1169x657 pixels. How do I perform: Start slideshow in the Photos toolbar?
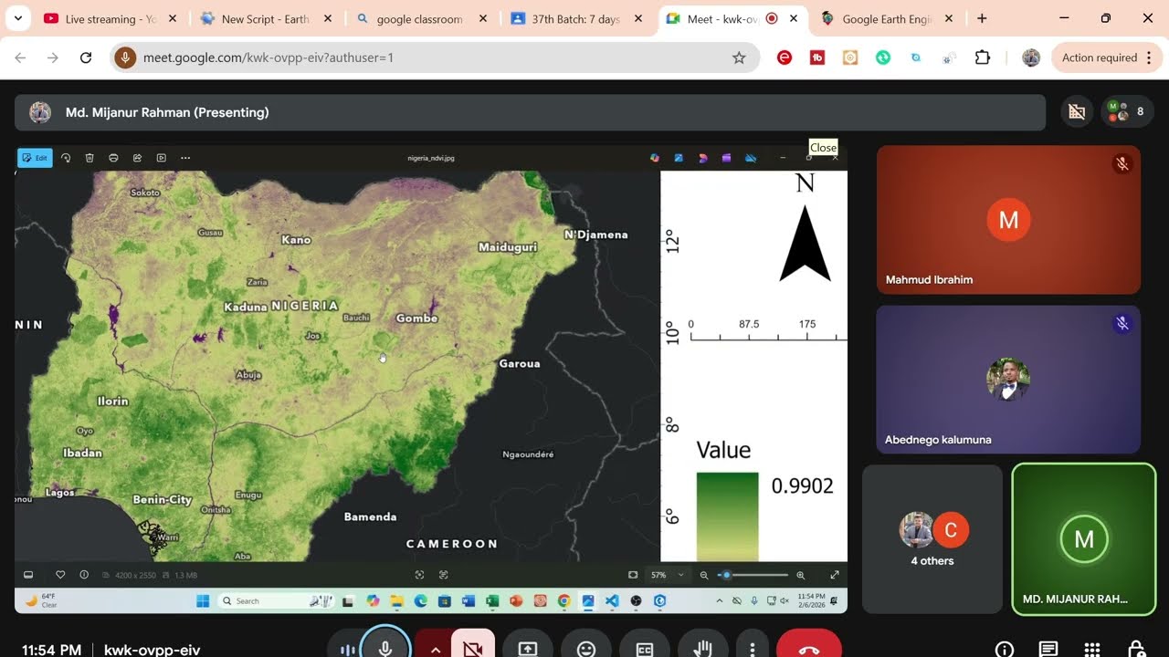(x=162, y=158)
